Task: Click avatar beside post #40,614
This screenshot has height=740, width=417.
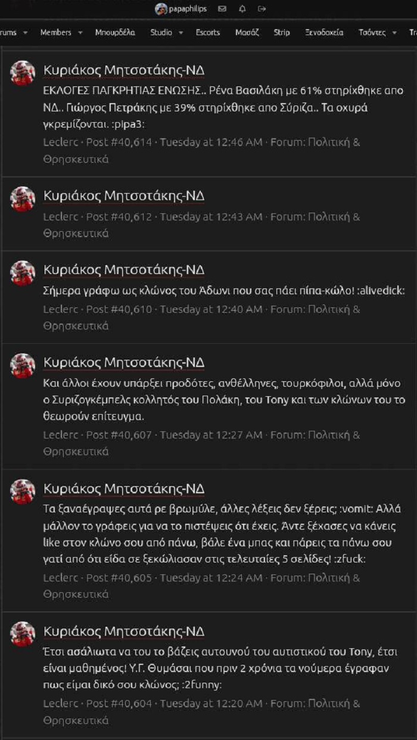Action: point(23,73)
